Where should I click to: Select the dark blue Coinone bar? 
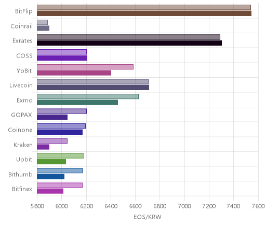pyautogui.click(x=60, y=132)
